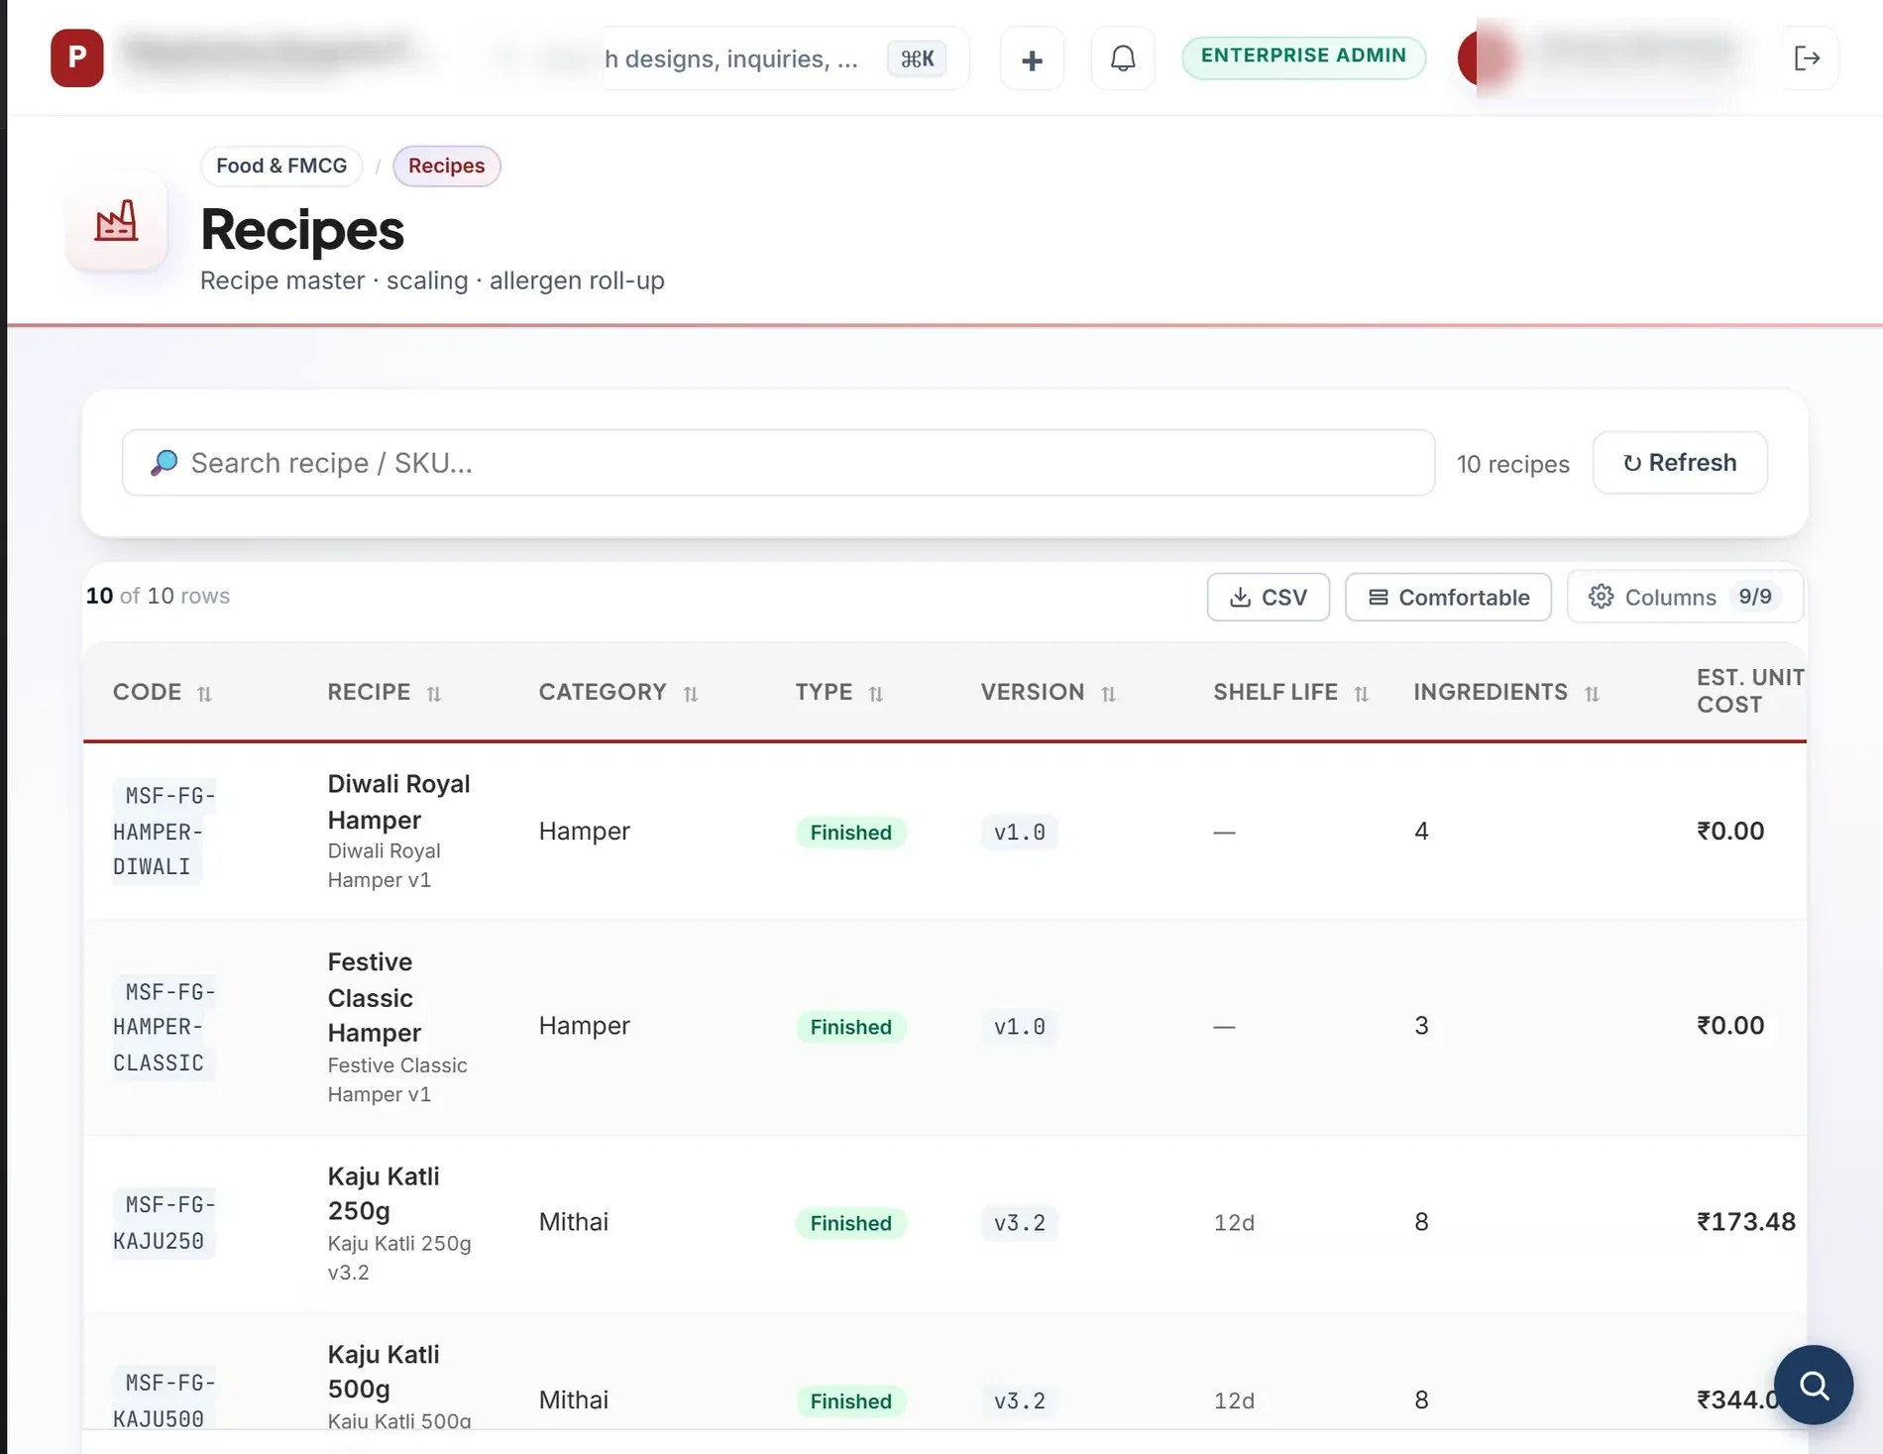Click v1.0 in Diwali Royal Hamper row
Image resolution: width=1883 pixels, height=1454 pixels.
(x=1019, y=833)
